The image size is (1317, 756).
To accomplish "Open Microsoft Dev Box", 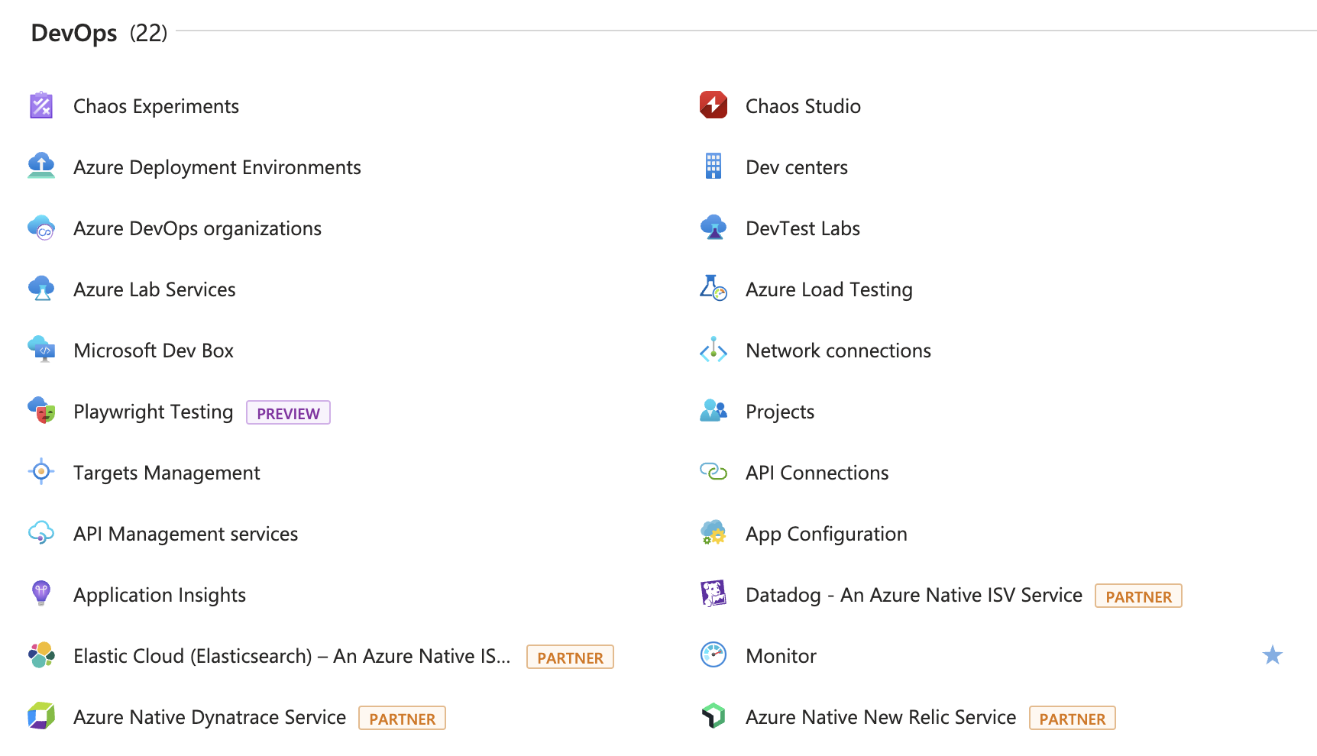I will 154,351.
